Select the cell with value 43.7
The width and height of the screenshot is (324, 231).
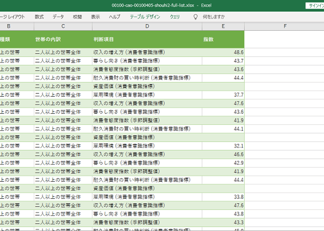pos(223,61)
